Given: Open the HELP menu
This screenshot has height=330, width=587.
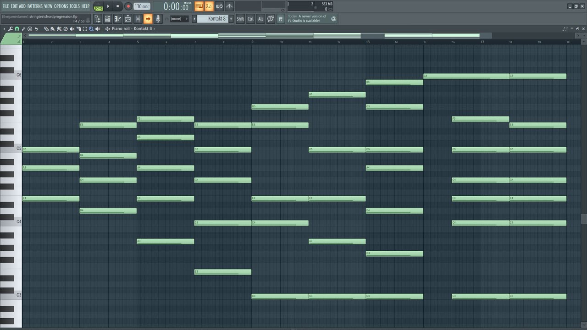Looking at the screenshot, I should click(x=85, y=6).
